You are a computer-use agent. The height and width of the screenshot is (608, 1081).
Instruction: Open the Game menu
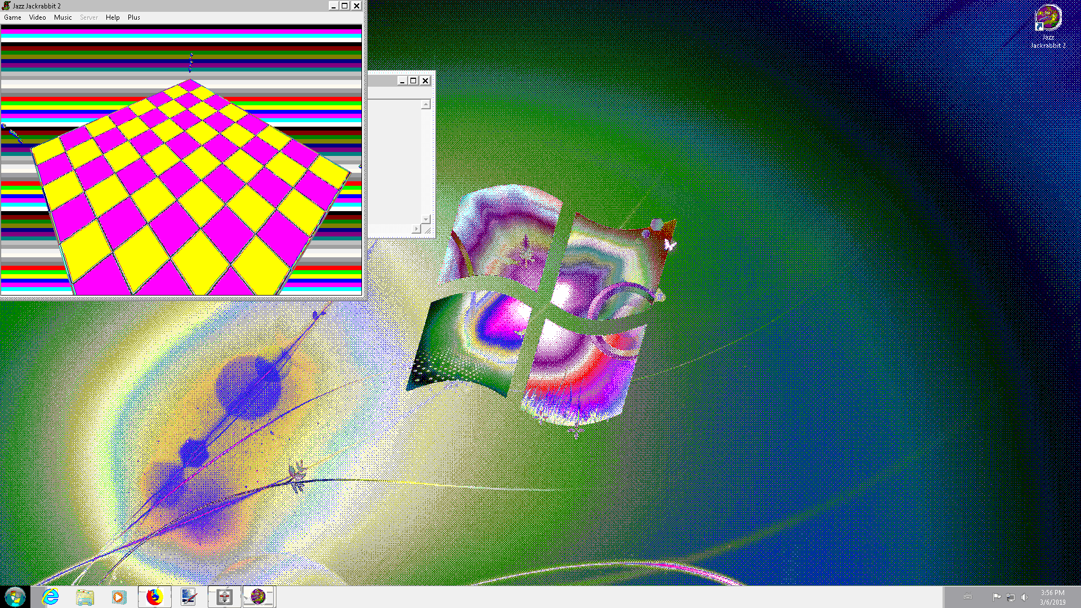[12, 17]
